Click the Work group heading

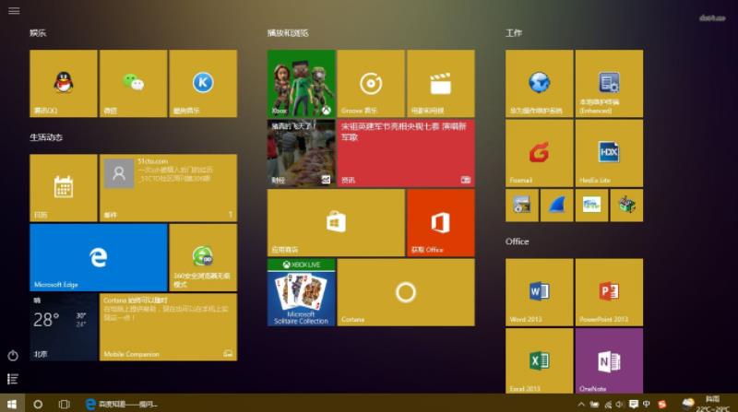tap(514, 33)
